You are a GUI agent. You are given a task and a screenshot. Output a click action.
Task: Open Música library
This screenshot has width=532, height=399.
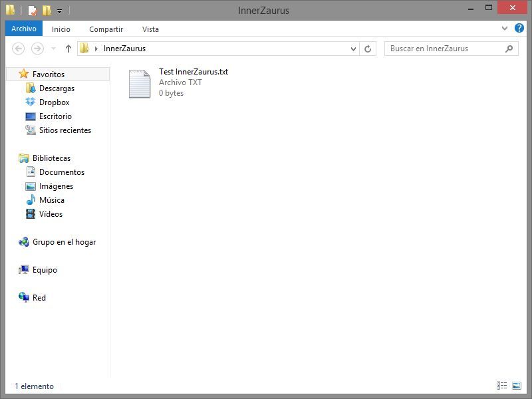[52, 200]
